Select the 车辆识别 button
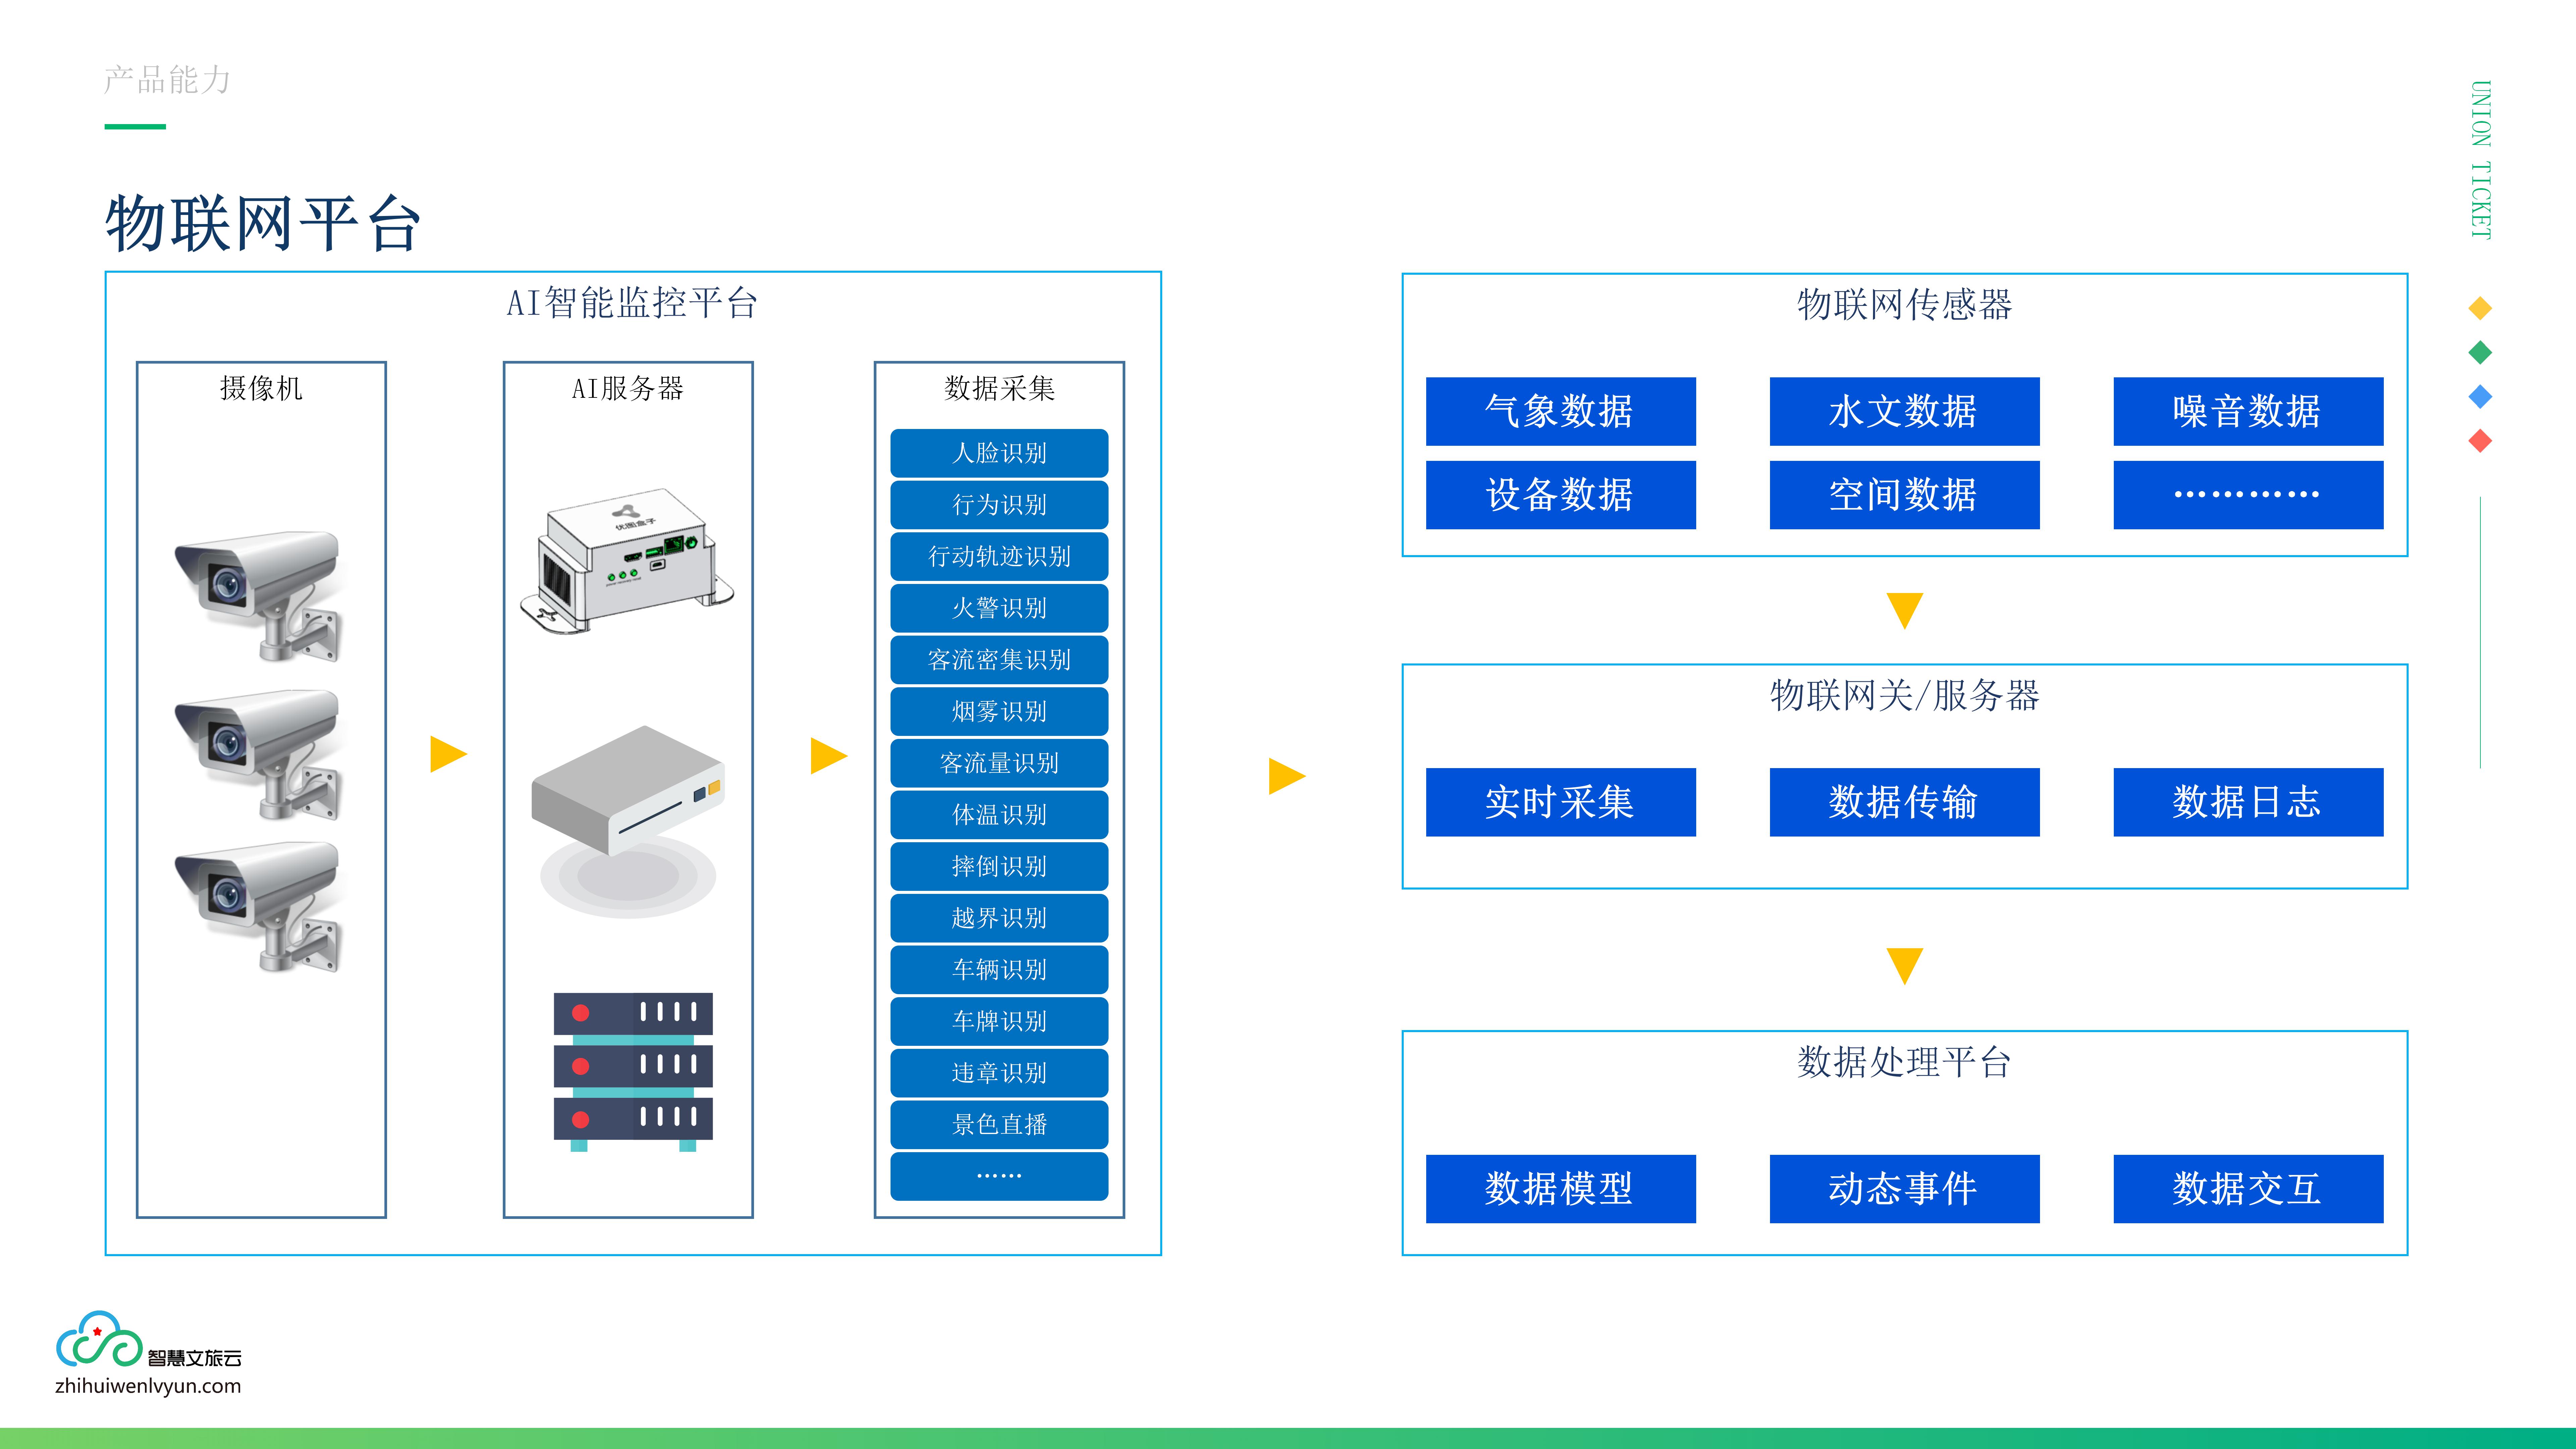This screenshot has height=1449, width=2576. (999, 970)
